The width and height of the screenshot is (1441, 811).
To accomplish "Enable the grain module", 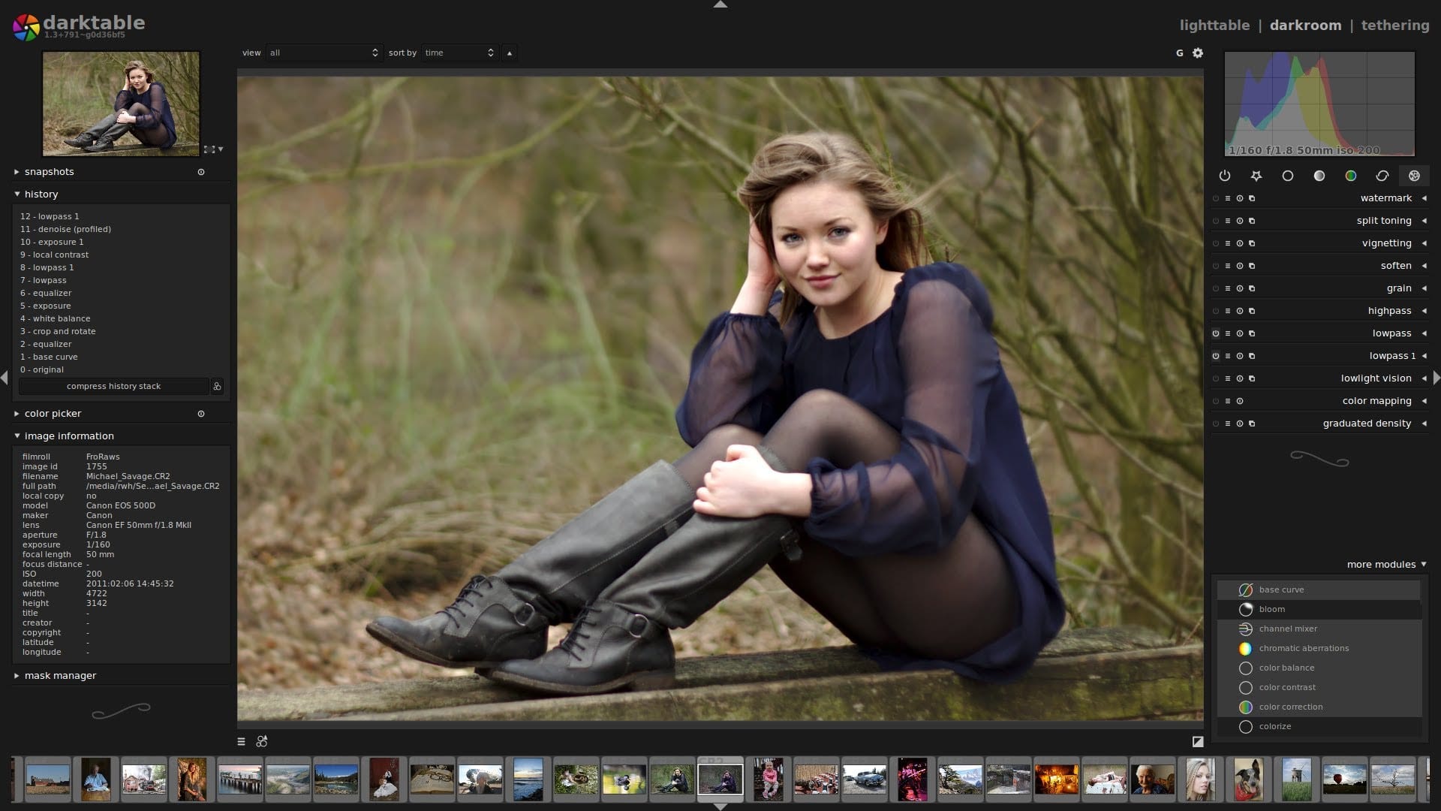I will pyautogui.click(x=1216, y=288).
